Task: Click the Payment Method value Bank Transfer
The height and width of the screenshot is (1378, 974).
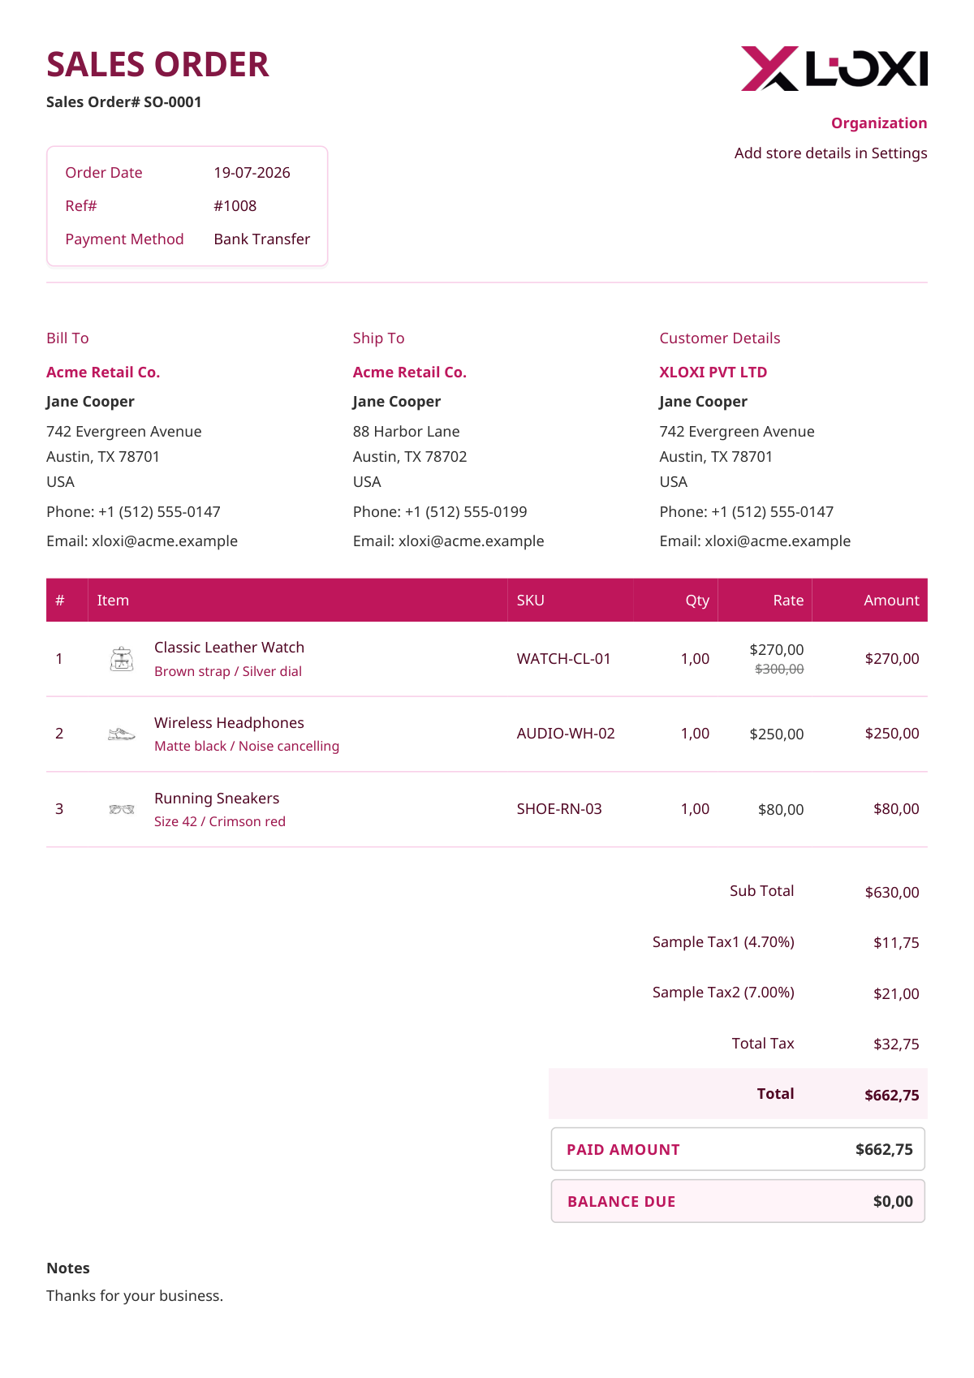Action: pyautogui.click(x=262, y=239)
